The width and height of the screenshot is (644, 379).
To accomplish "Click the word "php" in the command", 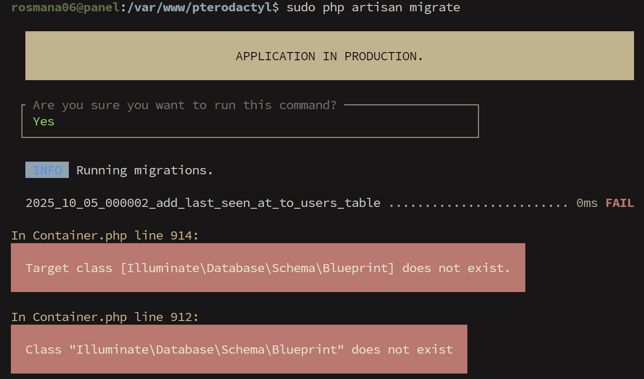I will pos(333,7).
